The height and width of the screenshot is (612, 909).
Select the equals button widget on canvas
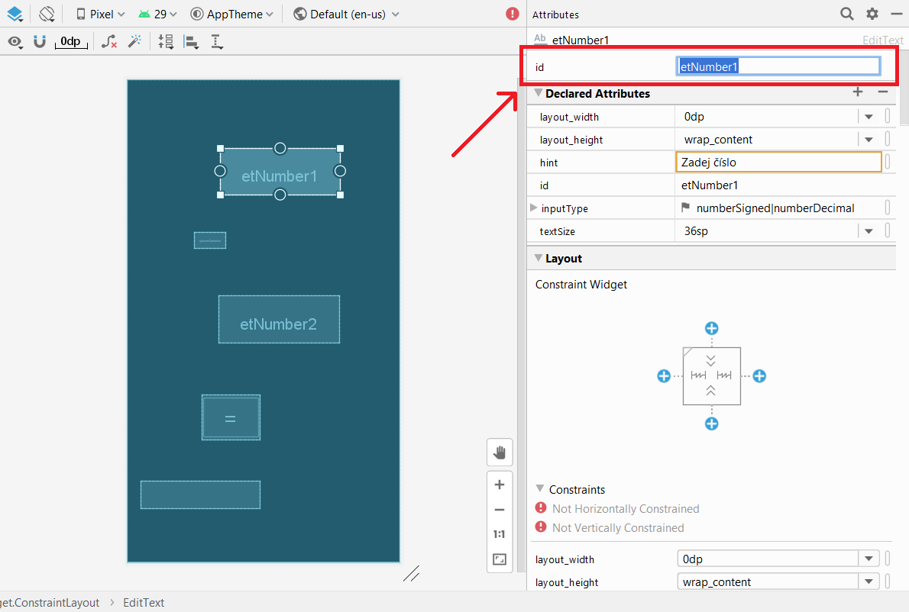click(231, 417)
